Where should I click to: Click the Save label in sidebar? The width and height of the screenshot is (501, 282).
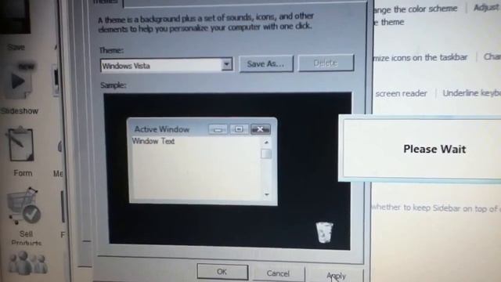[16, 47]
